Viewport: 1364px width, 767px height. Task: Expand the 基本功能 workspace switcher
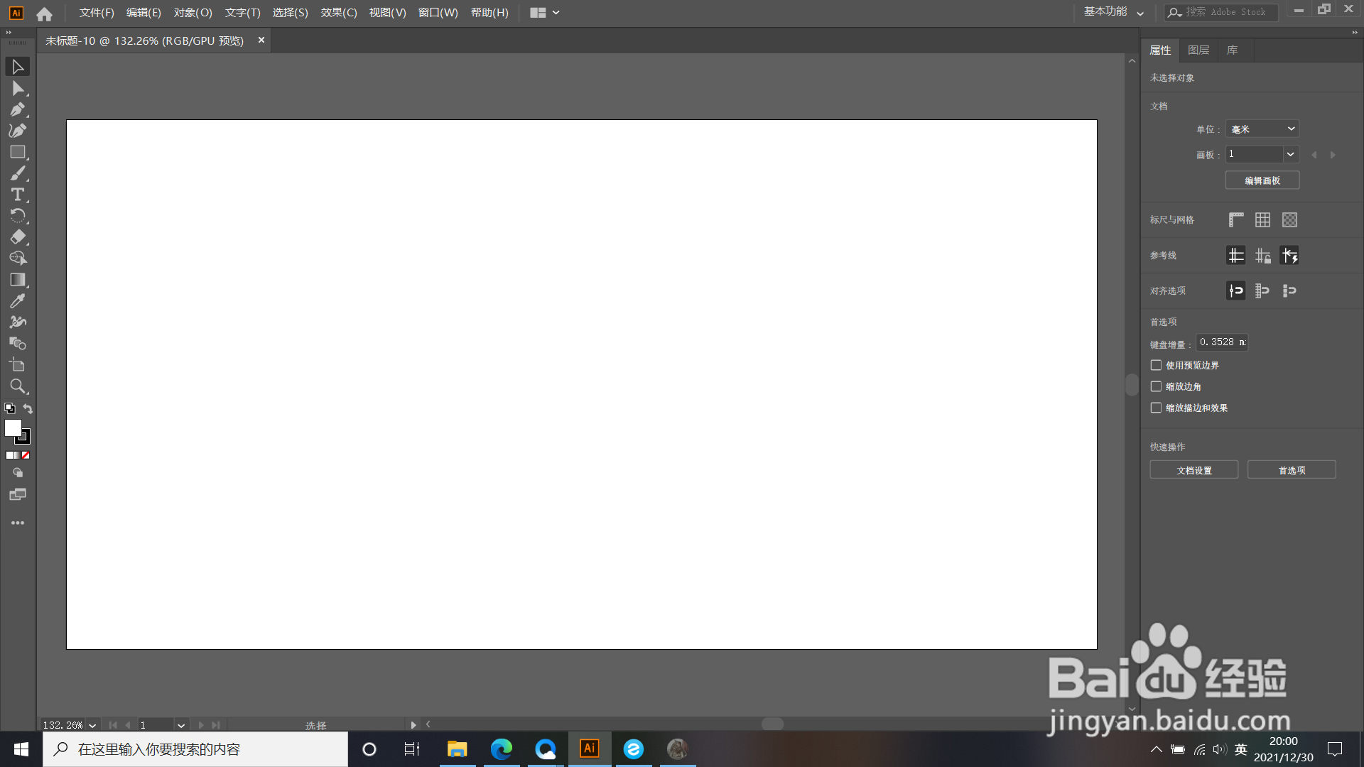point(1113,12)
